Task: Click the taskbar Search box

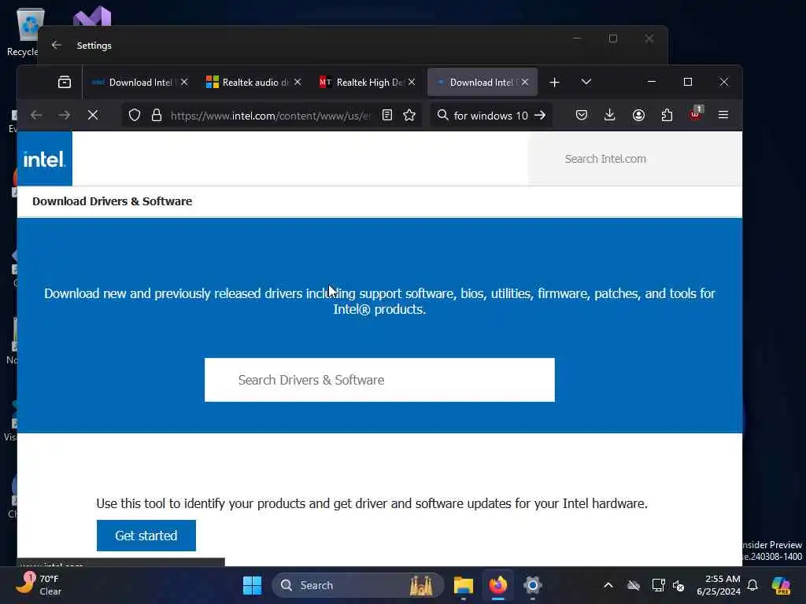Action: pyautogui.click(x=358, y=585)
